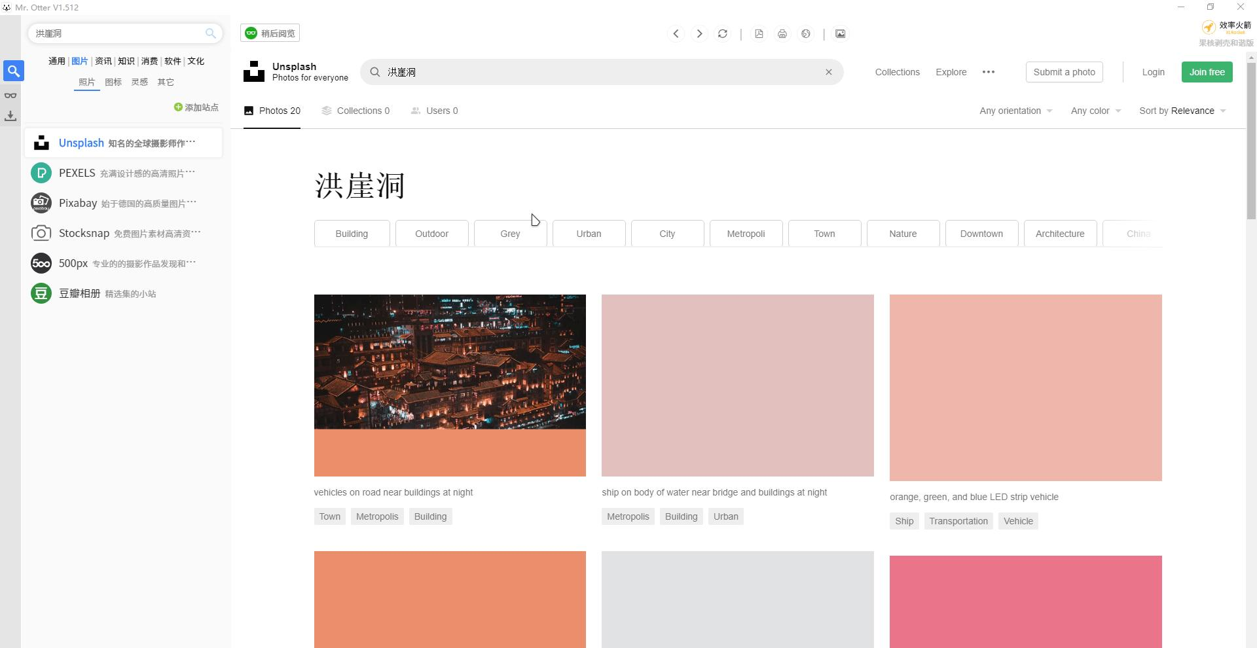Click the Collections header link

tap(898, 72)
